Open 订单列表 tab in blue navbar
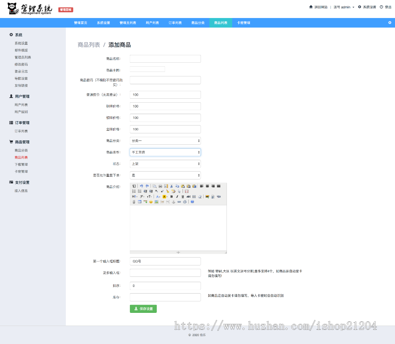395x344 pixels. pos(175,23)
